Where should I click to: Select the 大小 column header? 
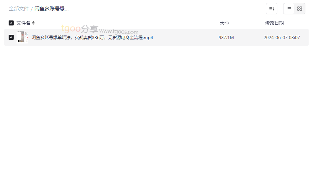[224, 23]
